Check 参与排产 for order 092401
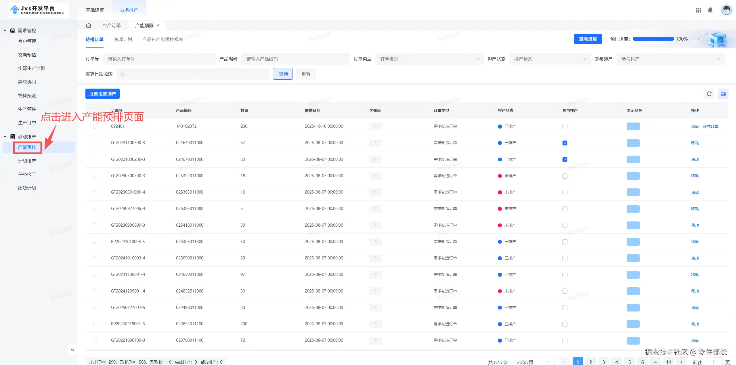 (x=565, y=127)
